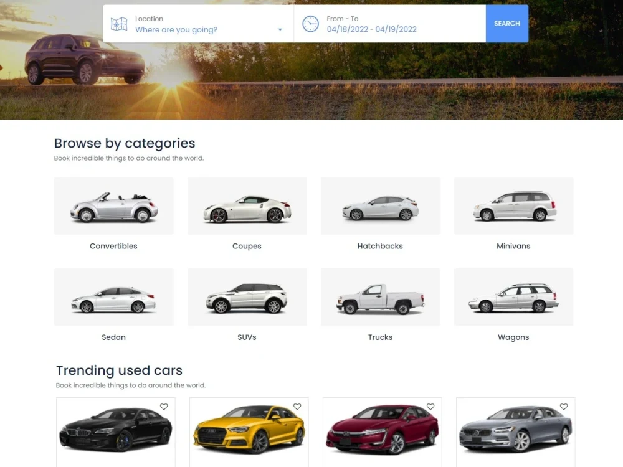Click the Hatchbacks label link

click(x=380, y=246)
